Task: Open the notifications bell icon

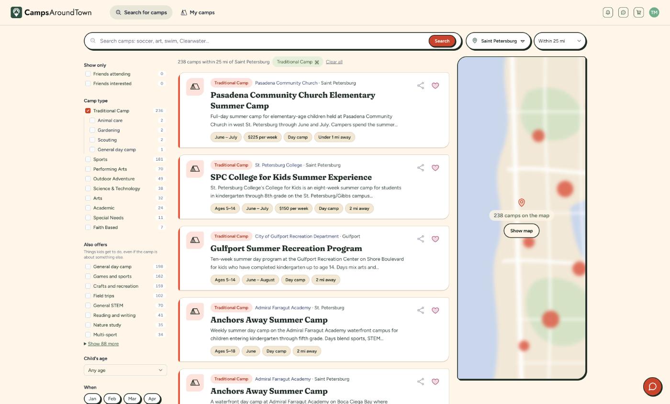Action: pos(608,12)
